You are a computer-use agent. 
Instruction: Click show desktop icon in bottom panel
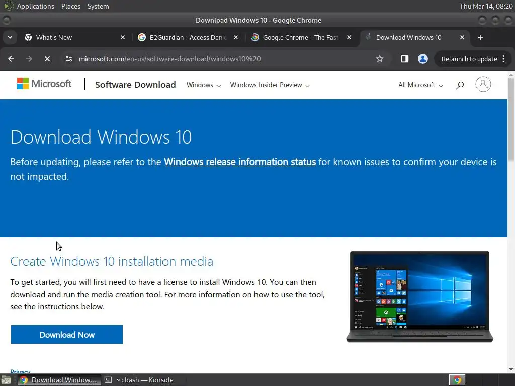pos(6,380)
